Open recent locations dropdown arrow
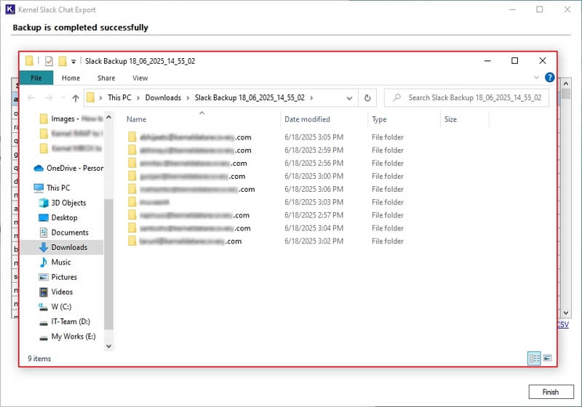Image resolution: width=582 pixels, height=407 pixels. coord(63,98)
